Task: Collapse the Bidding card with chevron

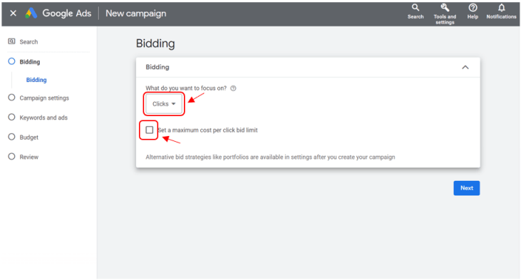Action: (x=465, y=68)
